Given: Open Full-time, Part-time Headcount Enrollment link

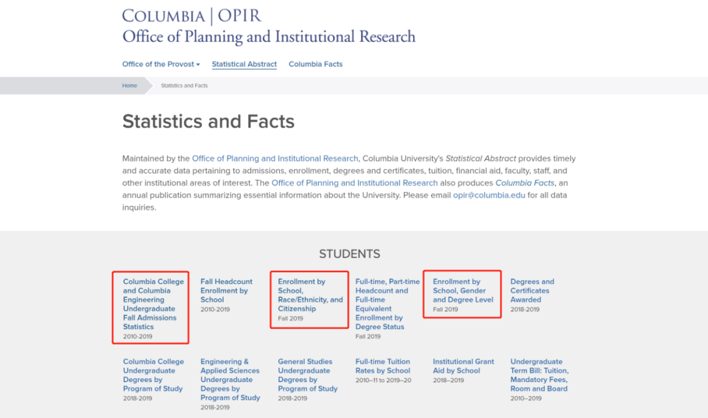Looking at the screenshot, I should click(x=387, y=304).
